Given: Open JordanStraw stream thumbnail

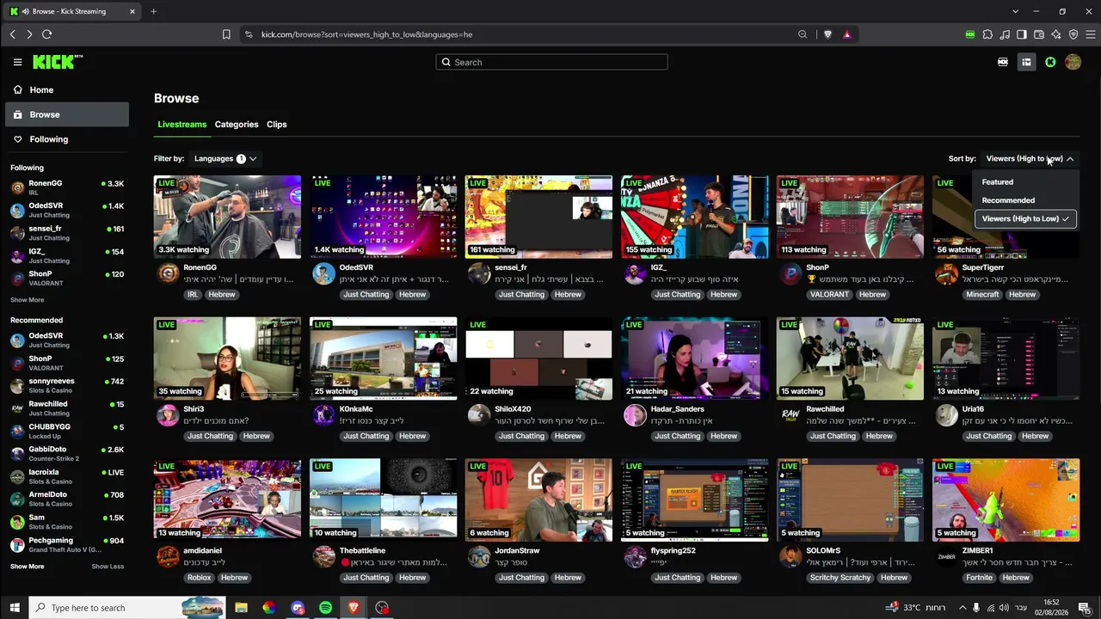Looking at the screenshot, I should coord(538,499).
